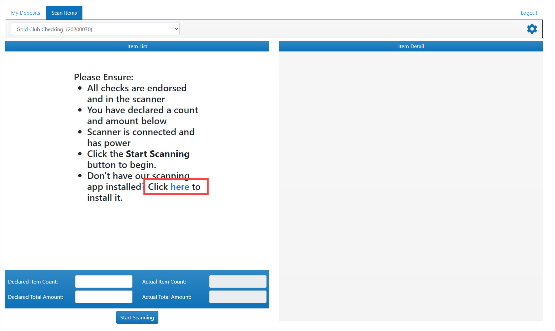555x331 pixels.
Task: Click the Actual Total Amount field
Action: [238, 297]
